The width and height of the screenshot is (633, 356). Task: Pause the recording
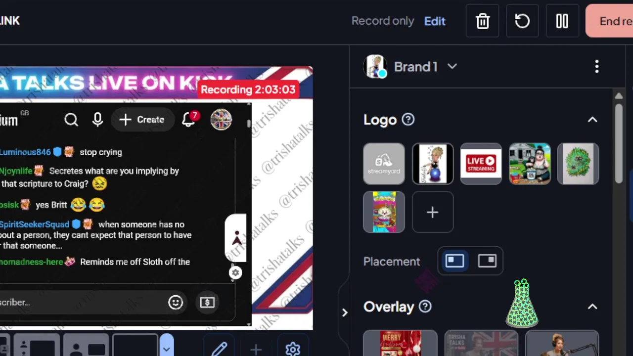coord(562,21)
